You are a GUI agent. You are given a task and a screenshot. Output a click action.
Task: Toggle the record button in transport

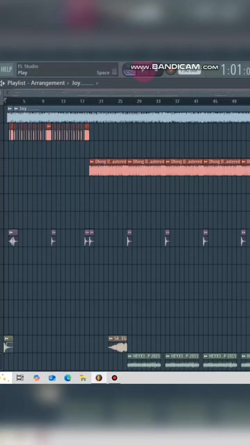coord(170,71)
